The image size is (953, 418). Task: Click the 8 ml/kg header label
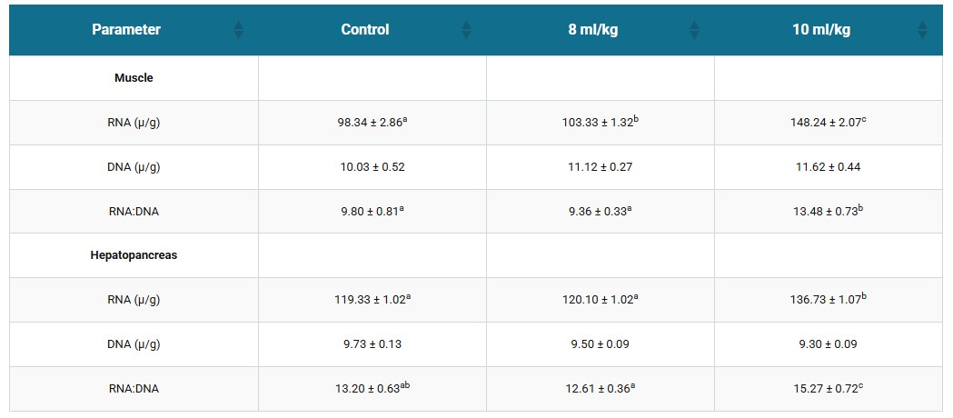pos(592,30)
